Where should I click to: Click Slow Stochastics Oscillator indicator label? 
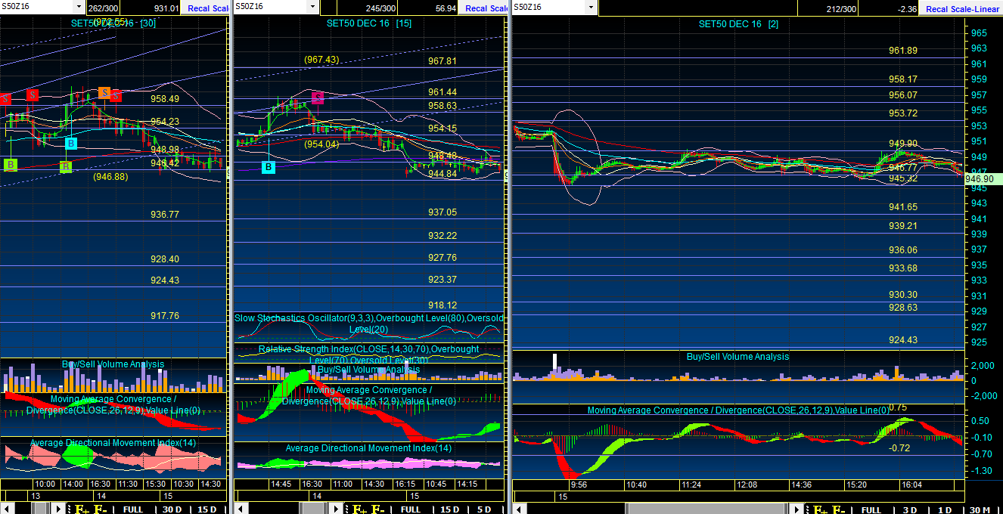(x=369, y=324)
